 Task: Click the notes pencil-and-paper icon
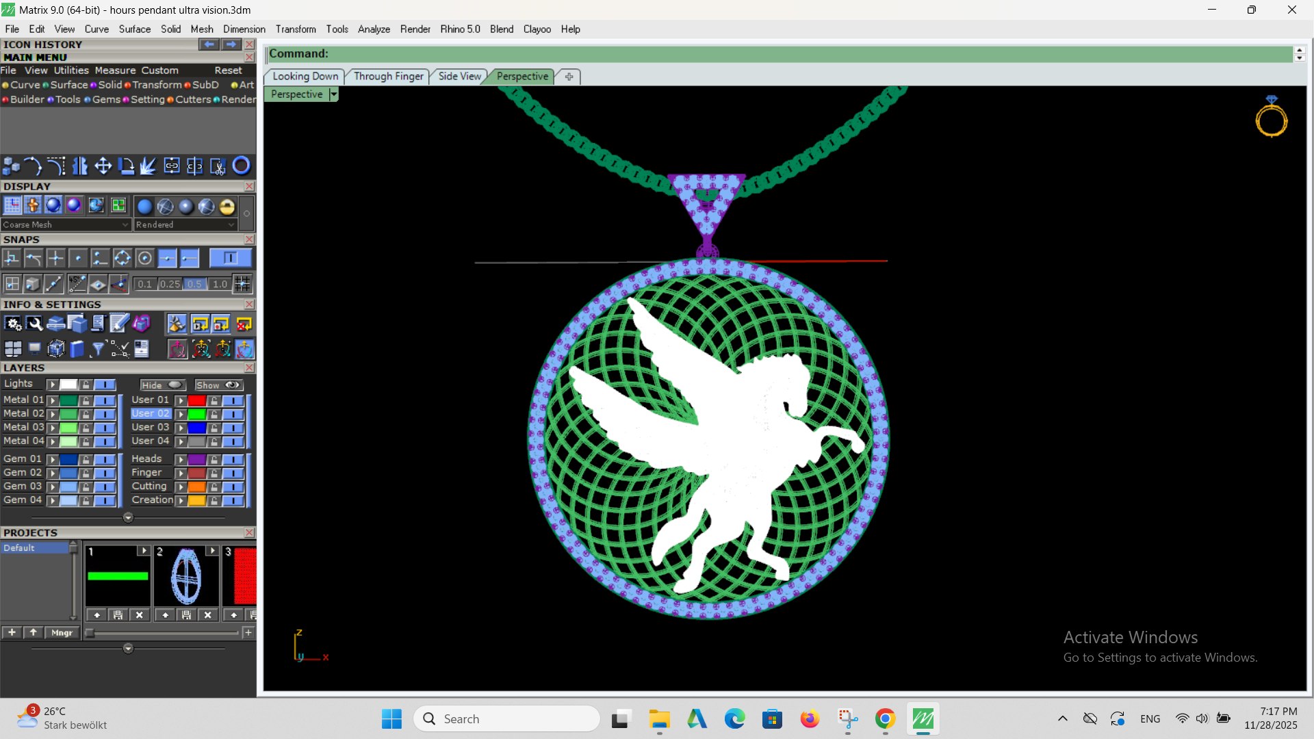[119, 324]
